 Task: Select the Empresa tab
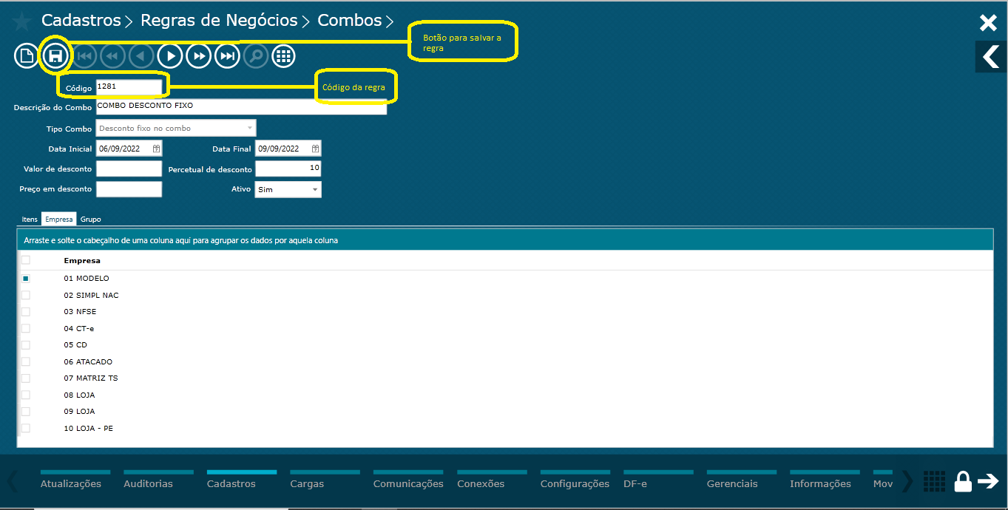tap(59, 220)
